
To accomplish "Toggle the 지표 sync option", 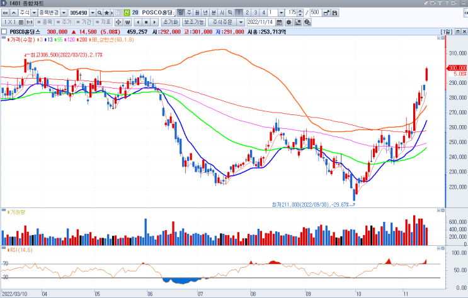I will click(x=103, y=23).
